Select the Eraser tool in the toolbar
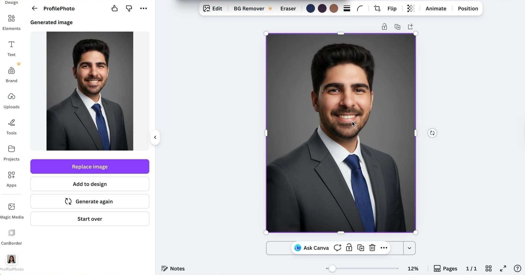525x275 pixels. pyautogui.click(x=288, y=8)
